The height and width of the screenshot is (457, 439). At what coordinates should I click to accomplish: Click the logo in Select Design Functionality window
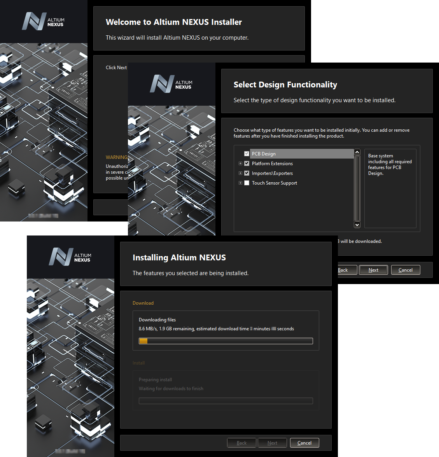tap(171, 84)
